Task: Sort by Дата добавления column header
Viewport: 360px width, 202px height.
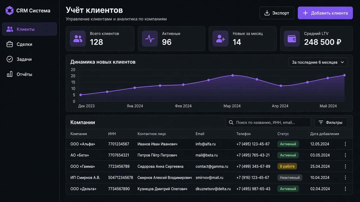Action: point(324,134)
